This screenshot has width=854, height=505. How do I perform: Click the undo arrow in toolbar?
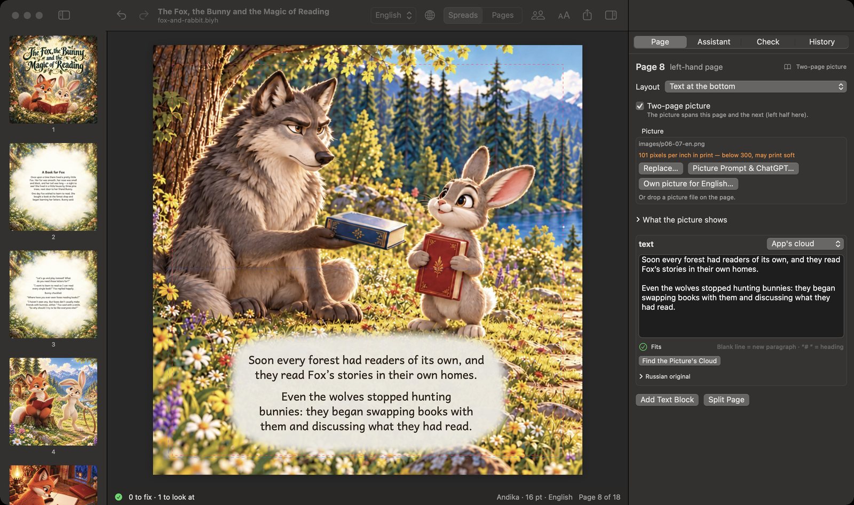click(x=121, y=15)
